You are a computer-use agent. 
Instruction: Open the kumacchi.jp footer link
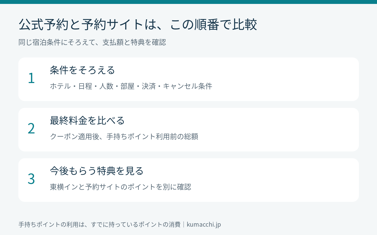[x=204, y=225]
